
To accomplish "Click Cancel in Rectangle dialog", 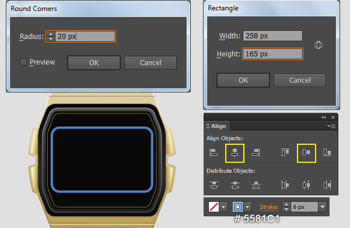I will pyautogui.click(x=300, y=80).
